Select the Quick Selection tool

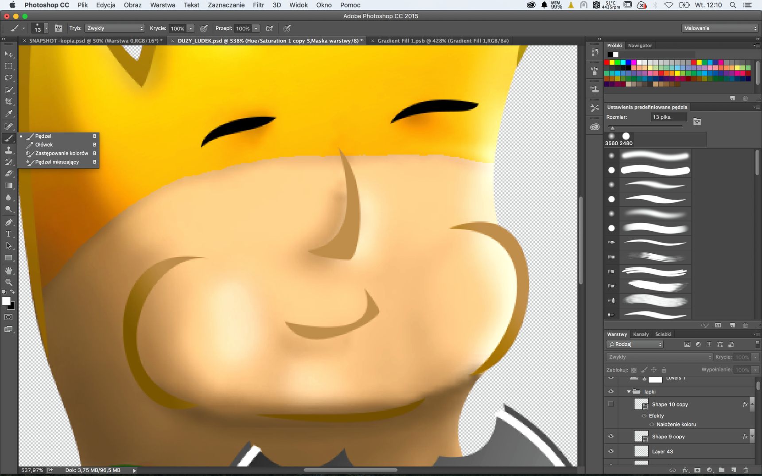pyautogui.click(x=9, y=90)
